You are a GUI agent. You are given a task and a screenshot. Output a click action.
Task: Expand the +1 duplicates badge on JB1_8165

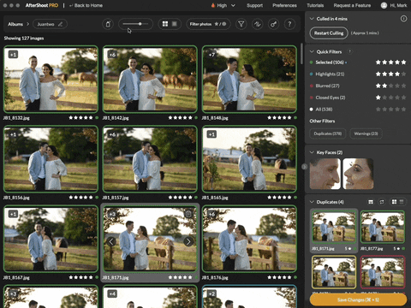[211, 134]
